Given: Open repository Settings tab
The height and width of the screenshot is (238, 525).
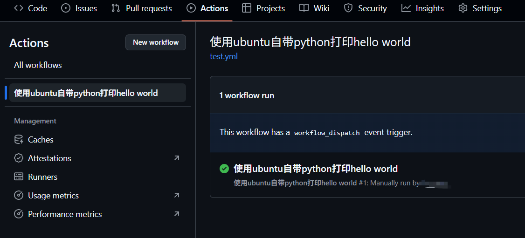Looking at the screenshot, I should point(480,8).
